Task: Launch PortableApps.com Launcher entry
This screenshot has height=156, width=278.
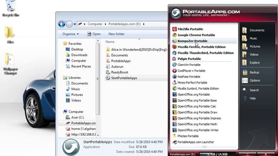Action: [193, 142]
